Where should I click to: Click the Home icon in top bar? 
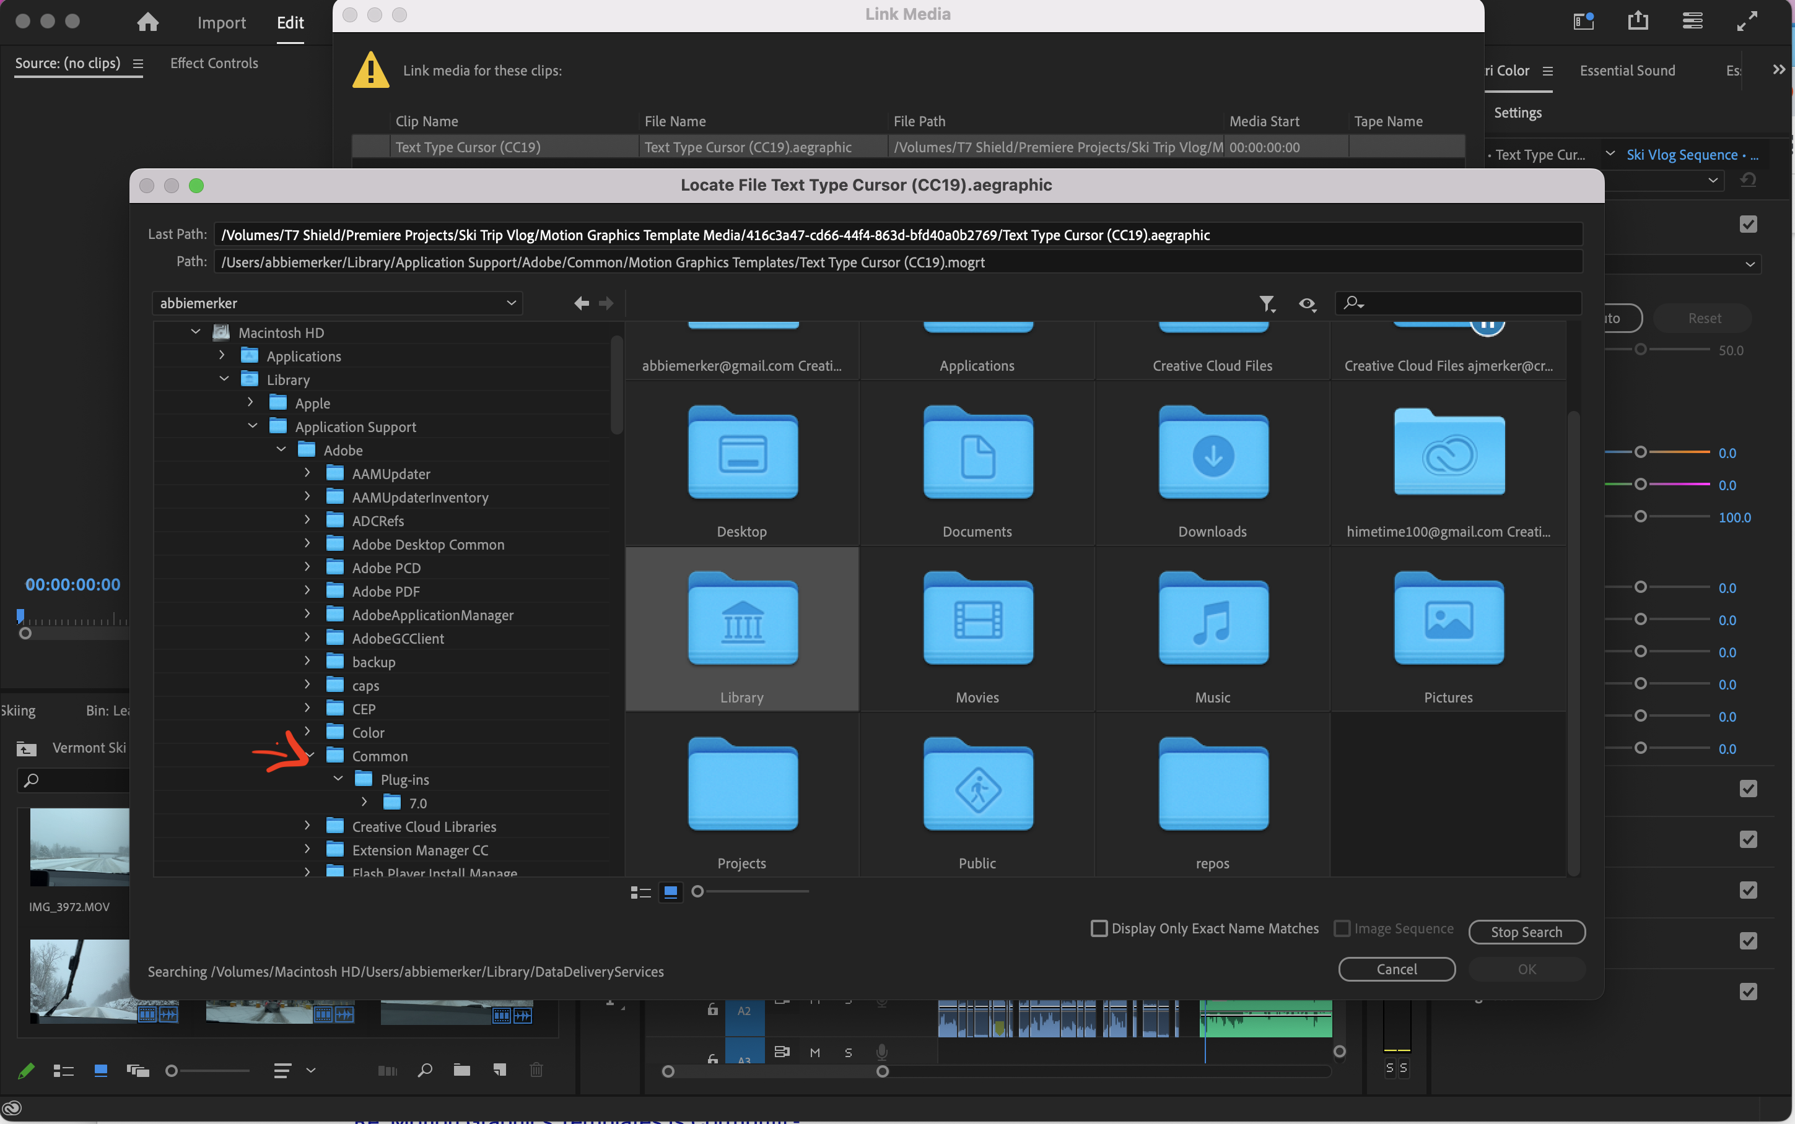tap(147, 22)
